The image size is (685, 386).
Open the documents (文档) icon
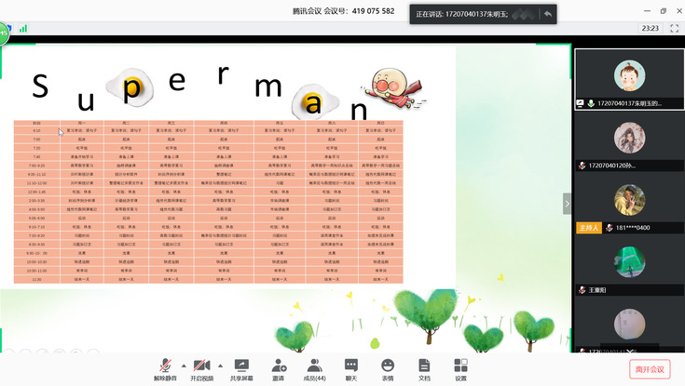pyautogui.click(x=424, y=368)
